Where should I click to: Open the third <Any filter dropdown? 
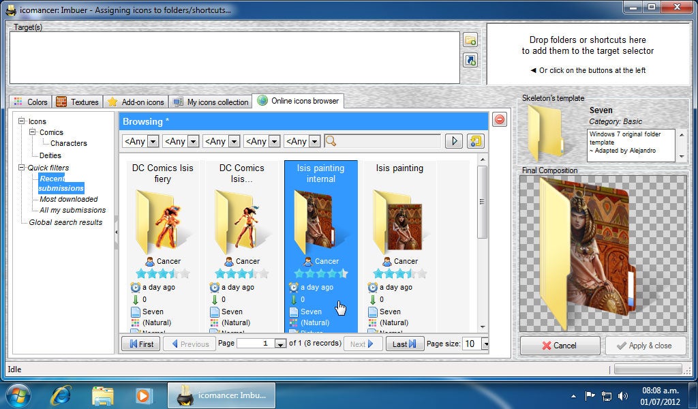pos(234,142)
